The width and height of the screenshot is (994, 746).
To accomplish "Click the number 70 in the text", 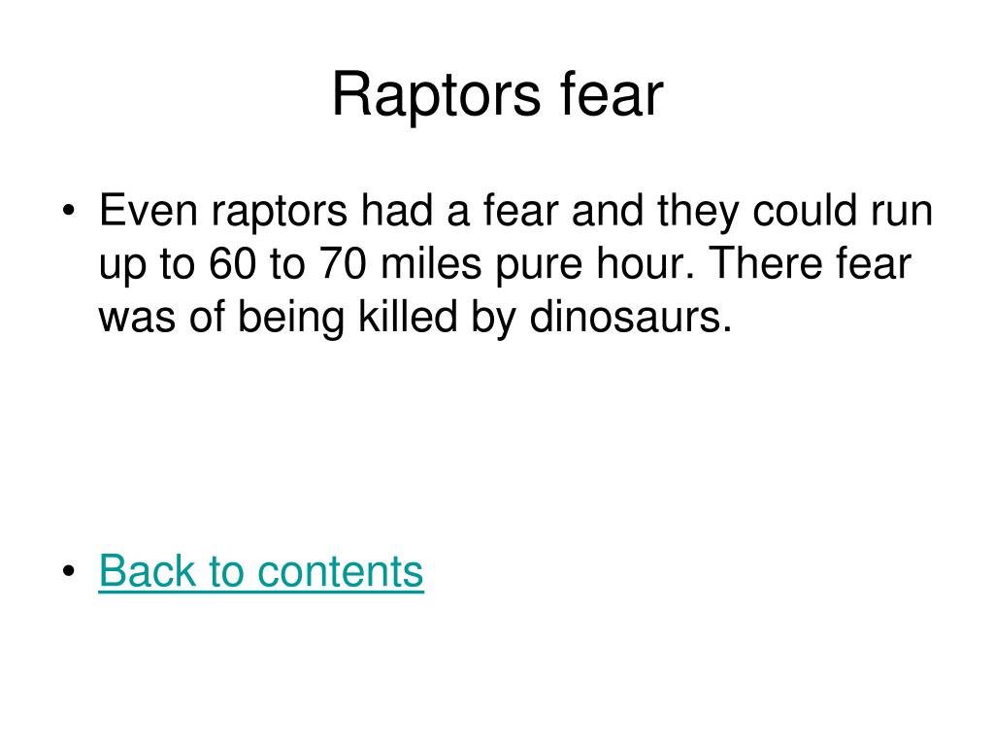I will [x=343, y=263].
